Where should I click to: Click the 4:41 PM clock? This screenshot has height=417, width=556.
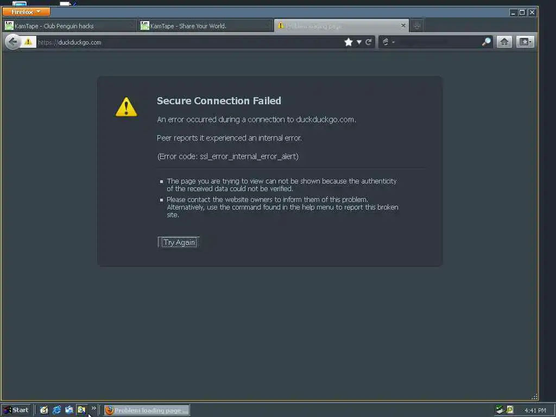tap(535, 410)
